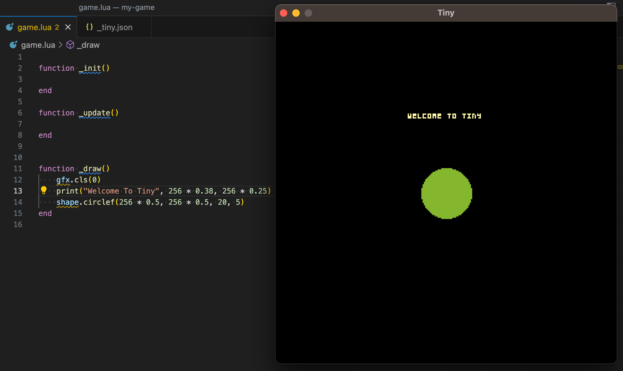Click the yellow problems count badge on game.lua tab
The width and height of the screenshot is (623, 371).
tap(57, 27)
